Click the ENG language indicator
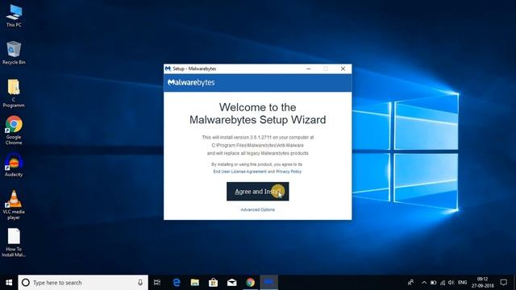This screenshot has width=516, height=290. point(462,283)
